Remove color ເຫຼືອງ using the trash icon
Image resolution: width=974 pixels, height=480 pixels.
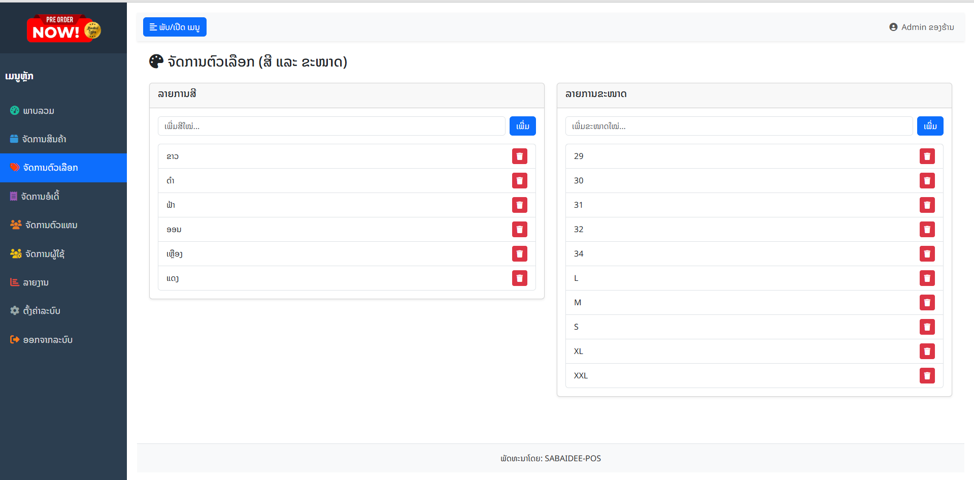(x=519, y=254)
